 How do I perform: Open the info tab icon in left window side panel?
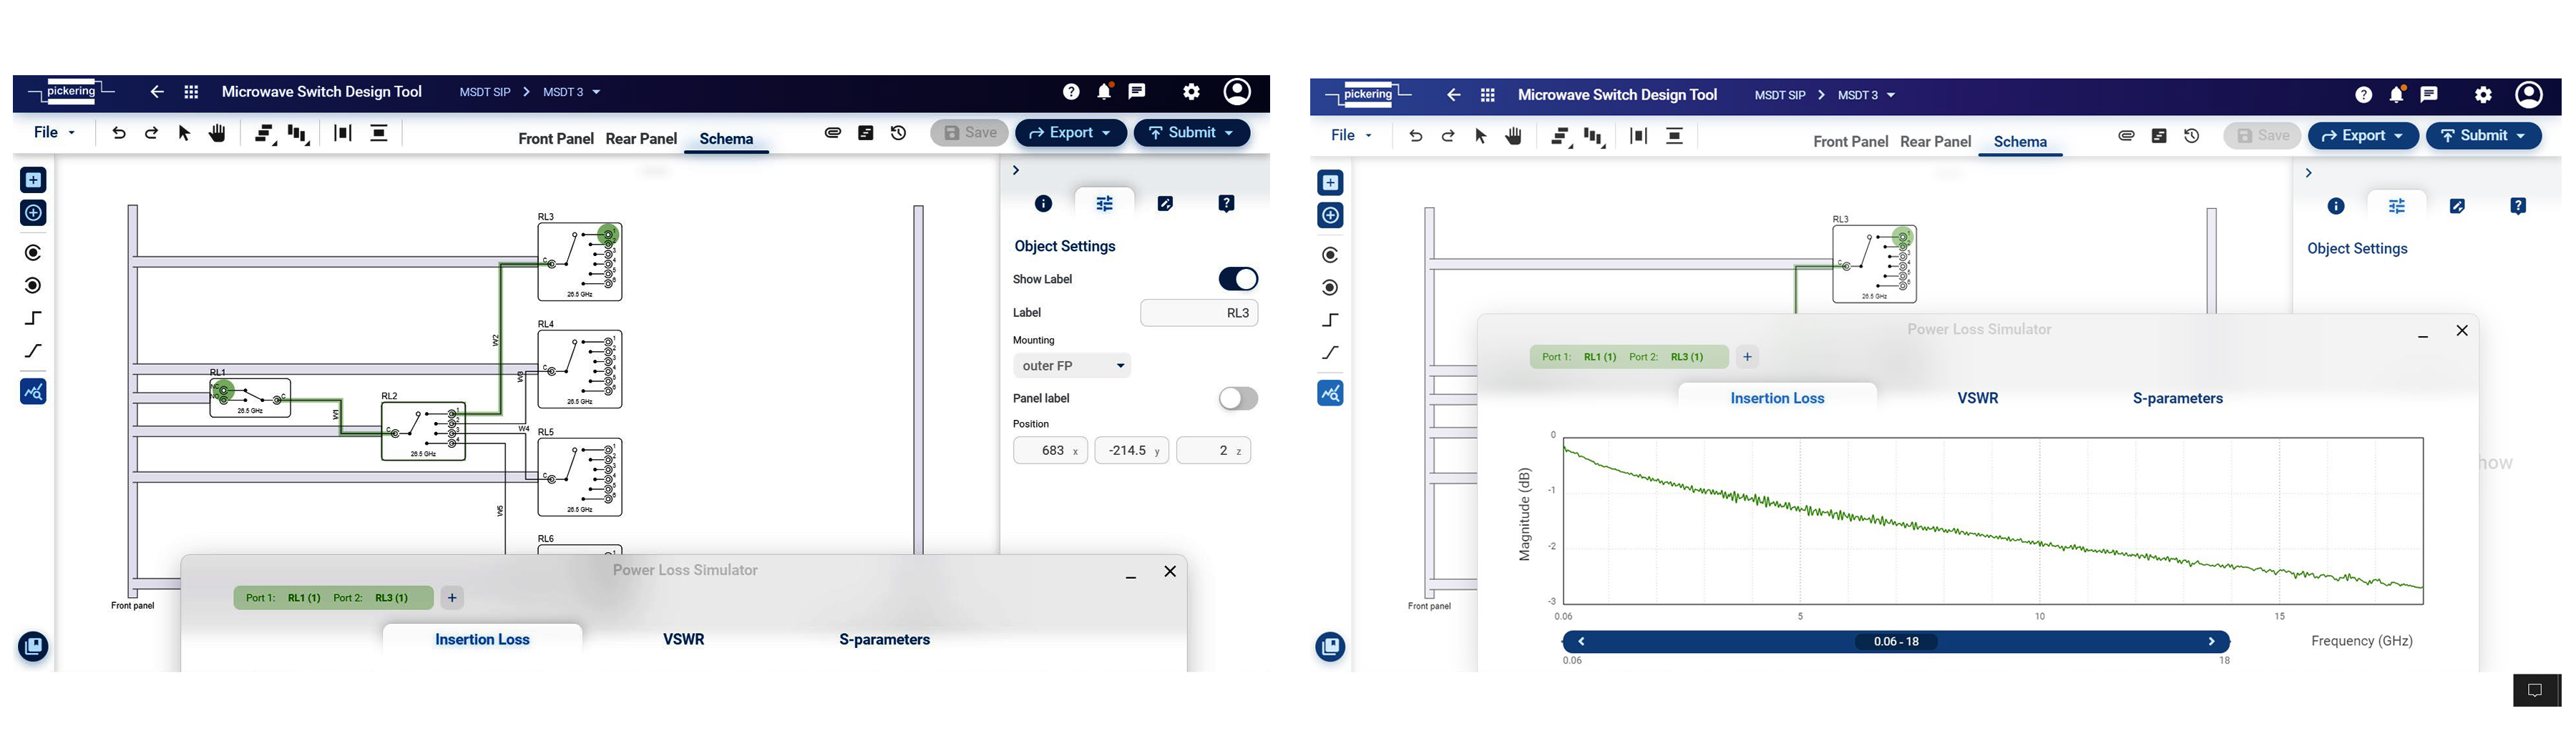(1043, 204)
